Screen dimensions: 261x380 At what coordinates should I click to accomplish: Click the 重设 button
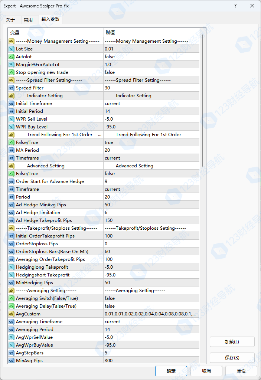click(241, 371)
